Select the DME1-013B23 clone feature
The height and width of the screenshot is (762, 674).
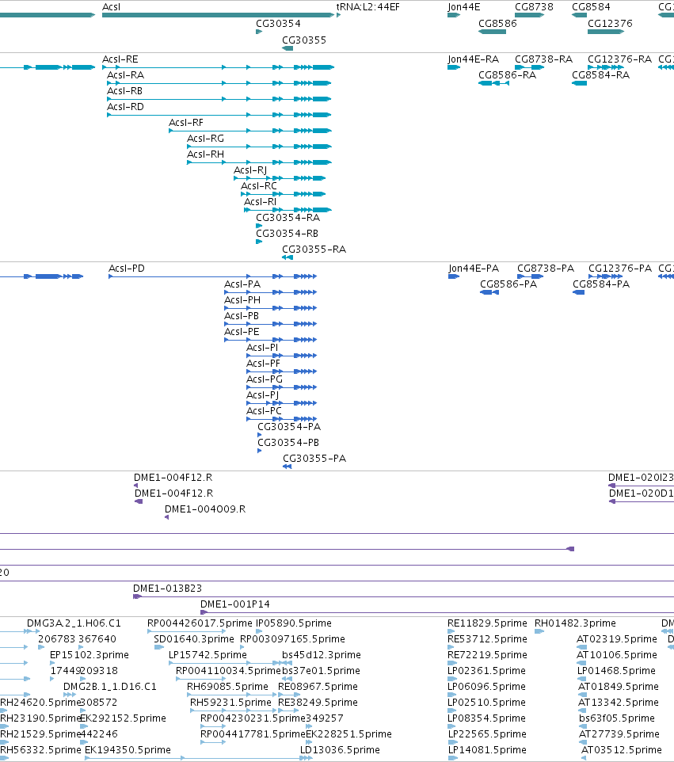click(x=403, y=596)
